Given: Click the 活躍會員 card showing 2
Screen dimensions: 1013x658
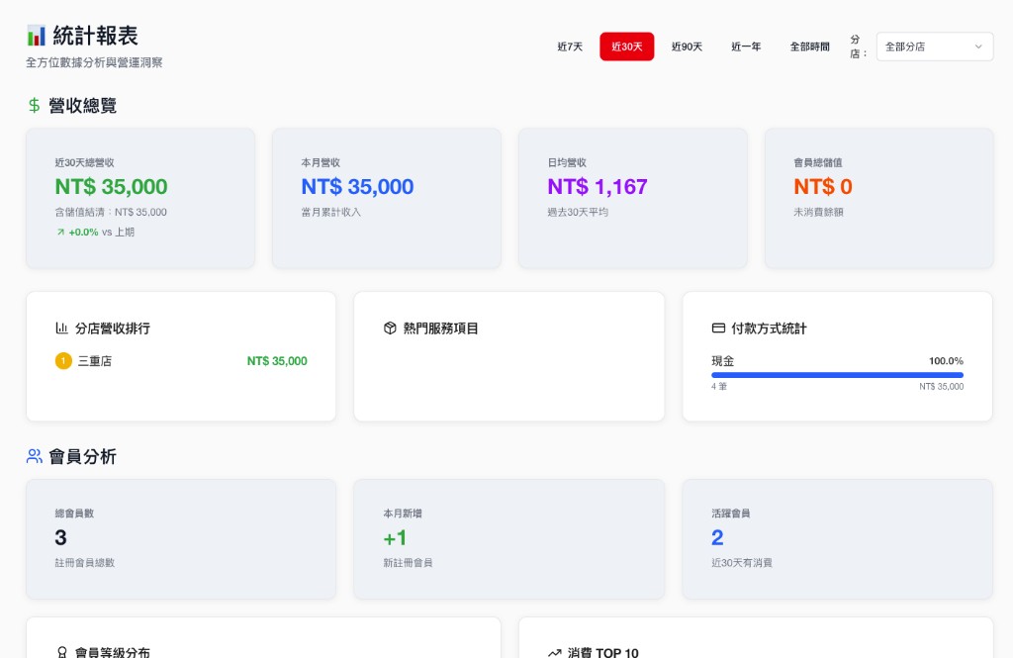Looking at the screenshot, I should click(x=837, y=538).
